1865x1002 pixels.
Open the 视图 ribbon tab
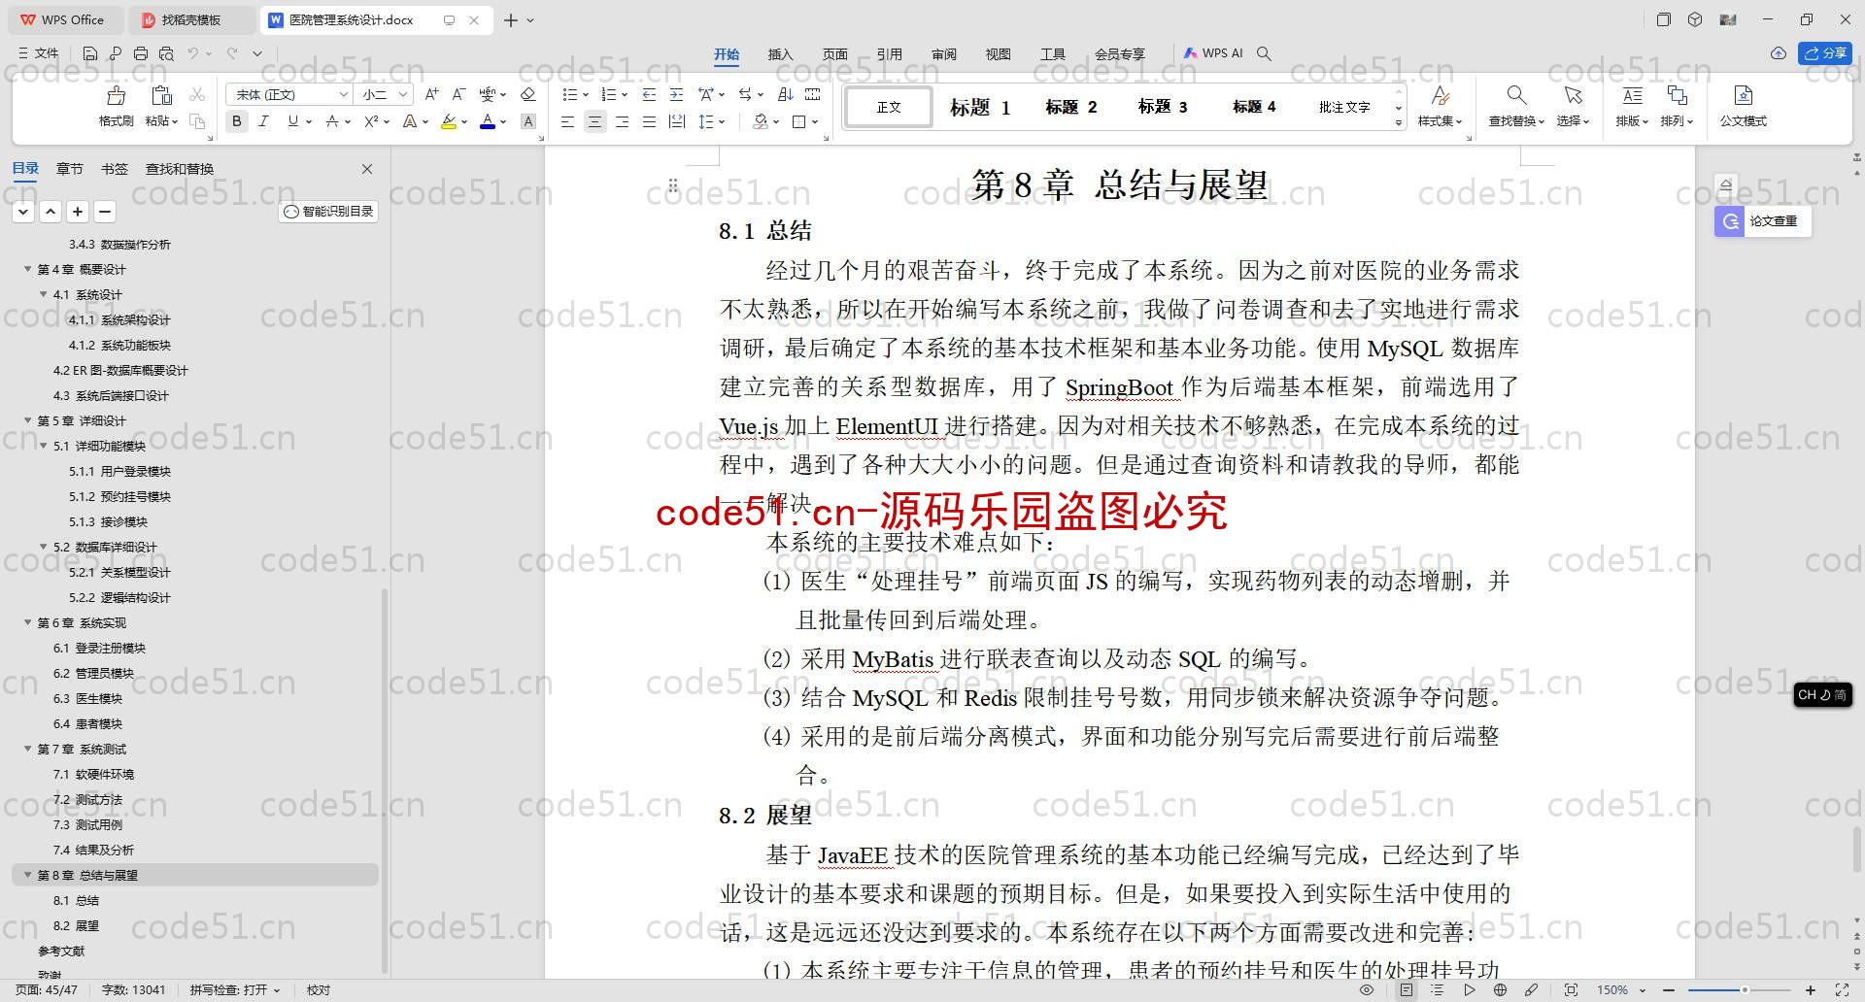[x=998, y=54]
